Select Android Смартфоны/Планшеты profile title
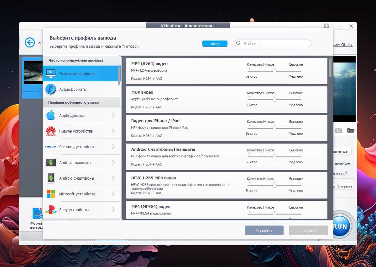 pyautogui.click(x=163, y=150)
